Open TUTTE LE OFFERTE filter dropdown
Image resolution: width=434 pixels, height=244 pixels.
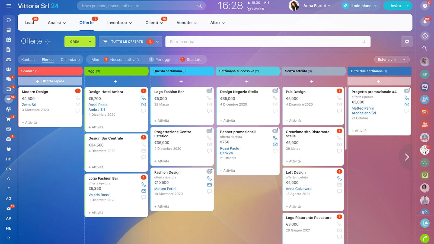pos(130,42)
